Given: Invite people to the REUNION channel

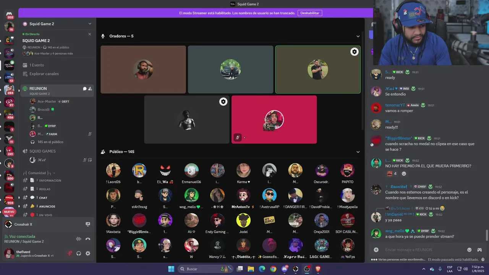Looking at the screenshot, I should tap(90, 89).
